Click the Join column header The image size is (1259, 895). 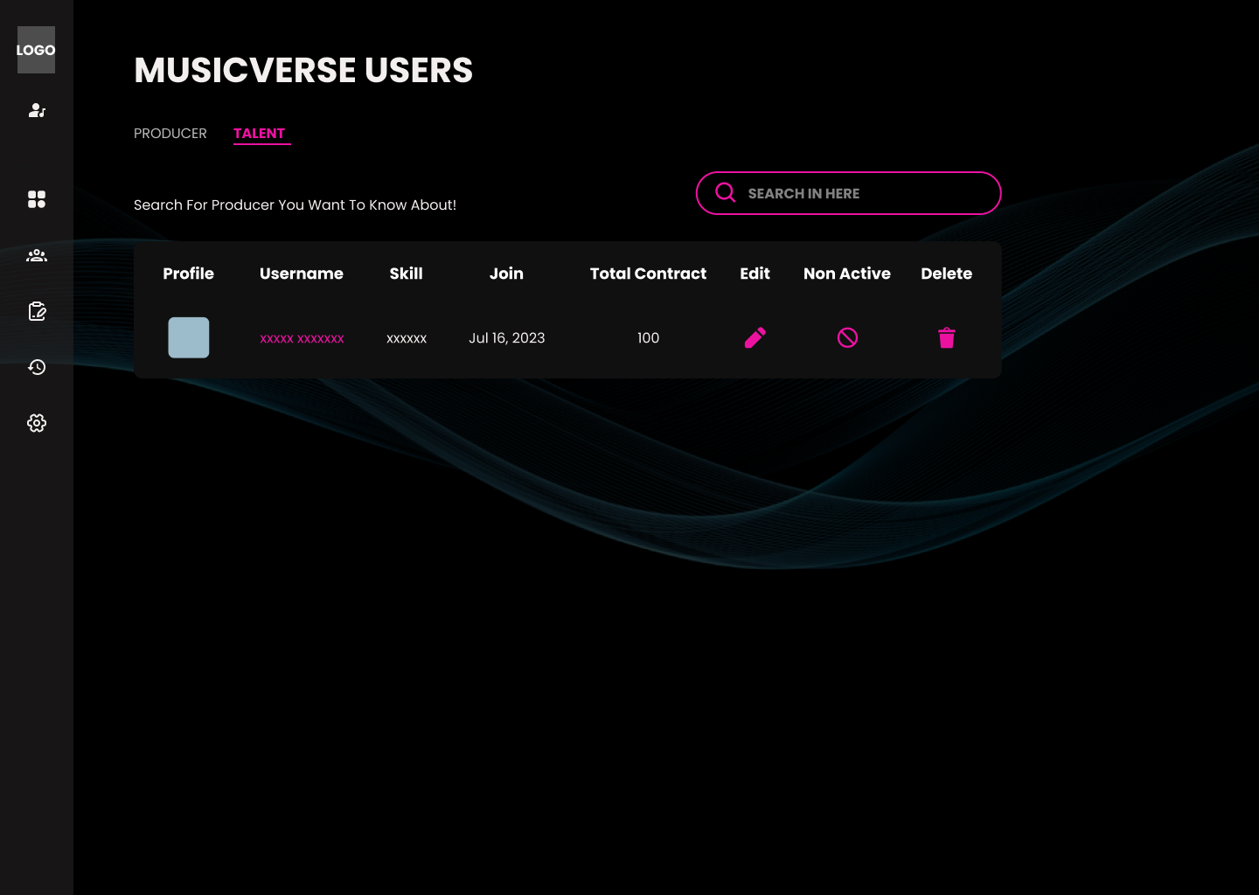tap(506, 274)
